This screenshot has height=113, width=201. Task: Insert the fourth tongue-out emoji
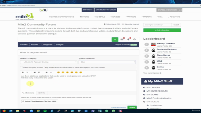click(x=72, y=72)
